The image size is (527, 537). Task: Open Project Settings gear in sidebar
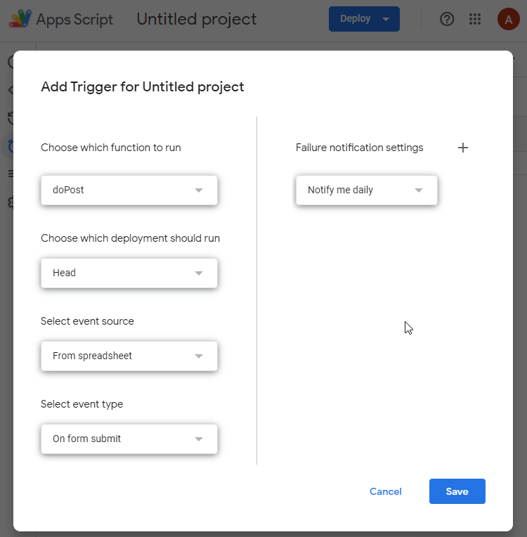(11, 202)
